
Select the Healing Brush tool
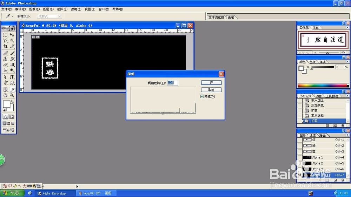5,53
